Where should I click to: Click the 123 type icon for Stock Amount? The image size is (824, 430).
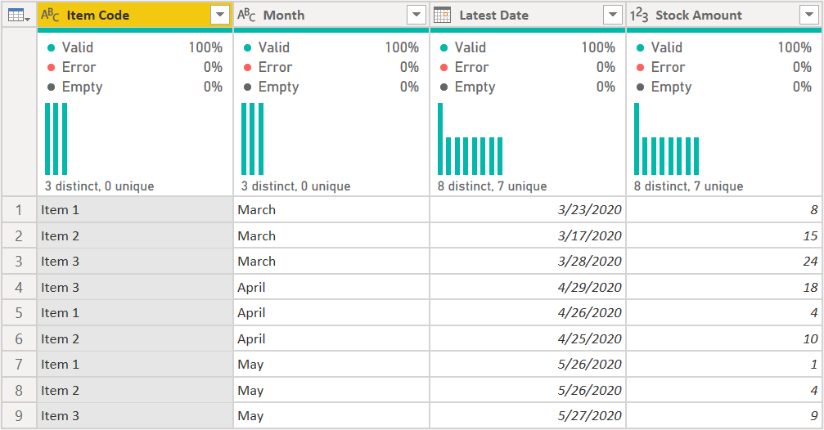(x=639, y=15)
